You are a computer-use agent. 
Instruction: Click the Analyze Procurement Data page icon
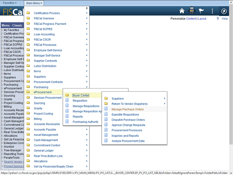[x=106, y=141]
